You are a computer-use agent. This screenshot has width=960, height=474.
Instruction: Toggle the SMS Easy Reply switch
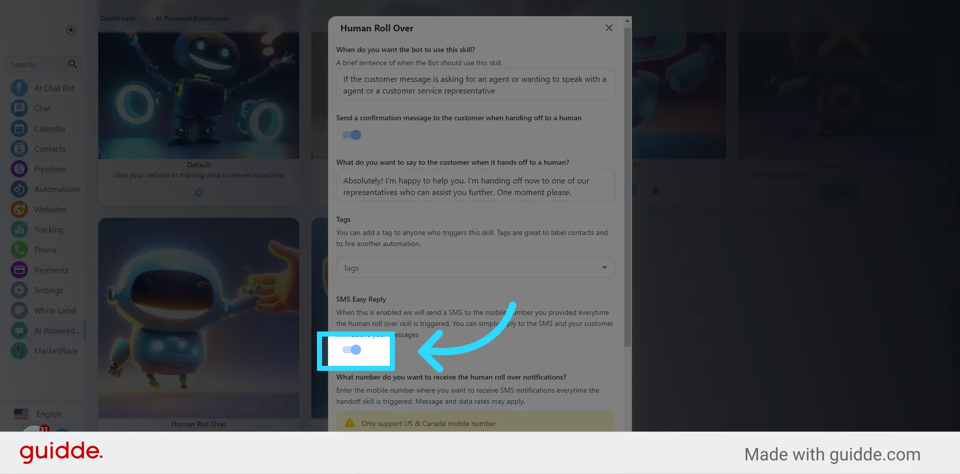point(351,350)
